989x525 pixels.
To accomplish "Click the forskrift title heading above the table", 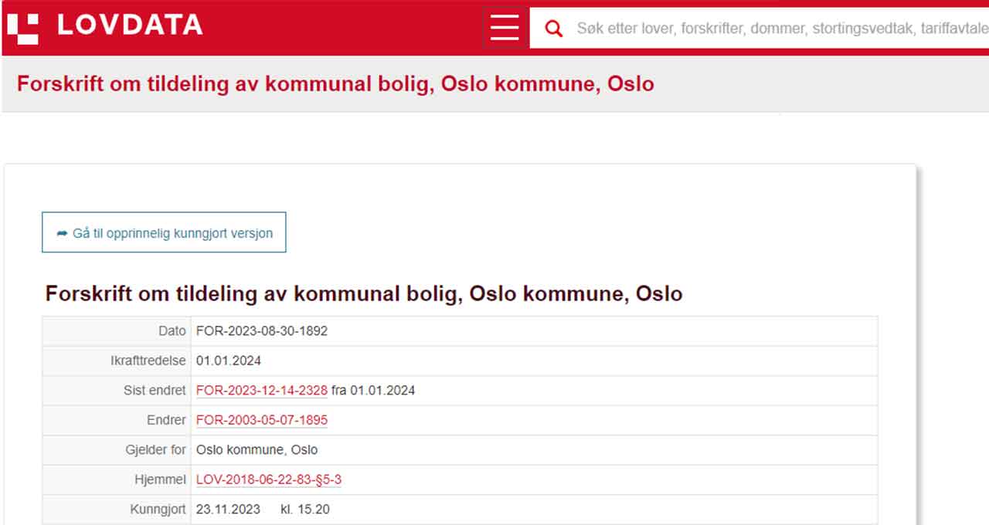I will (365, 293).
